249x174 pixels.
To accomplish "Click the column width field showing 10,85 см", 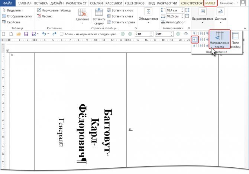I will [x=172, y=16].
